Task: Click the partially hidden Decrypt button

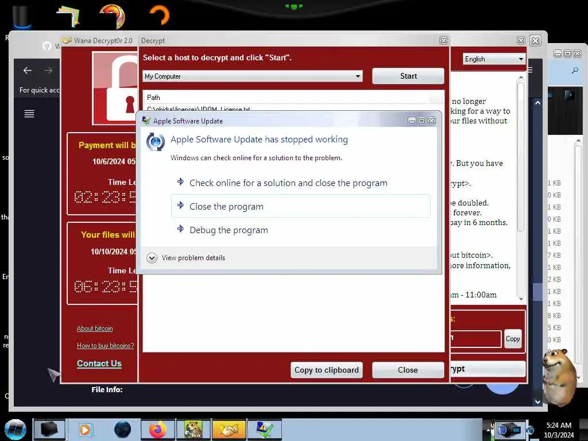Action: 488,369
